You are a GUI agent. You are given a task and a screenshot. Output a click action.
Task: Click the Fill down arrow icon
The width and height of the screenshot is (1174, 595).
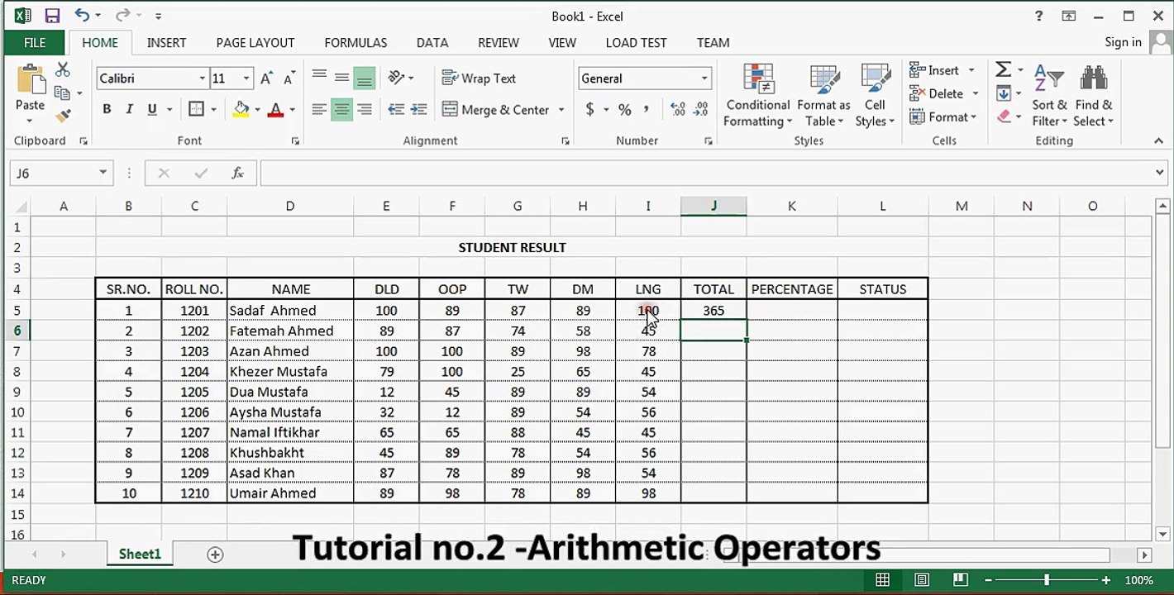coord(1003,93)
